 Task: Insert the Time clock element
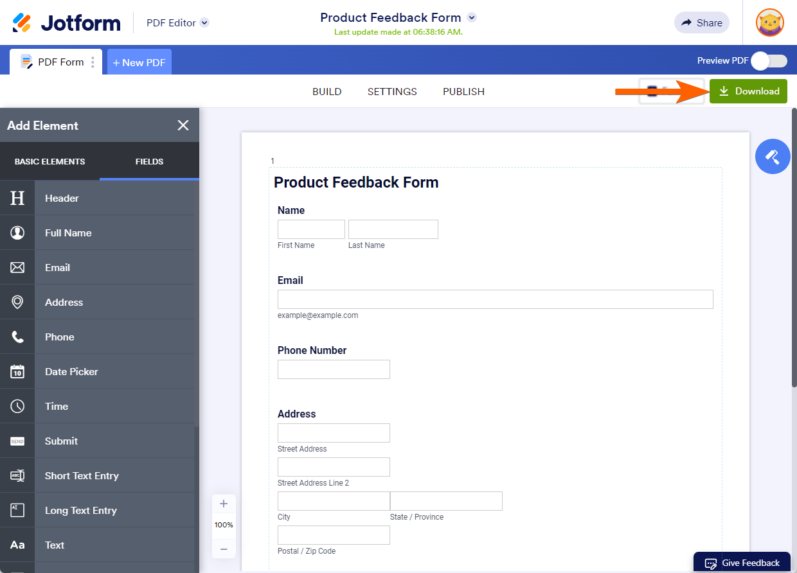pos(17,407)
